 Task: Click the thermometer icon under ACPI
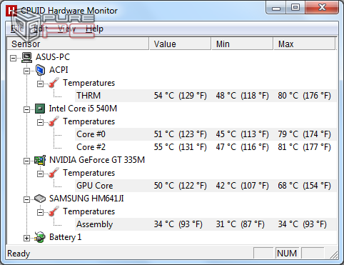(x=54, y=83)
